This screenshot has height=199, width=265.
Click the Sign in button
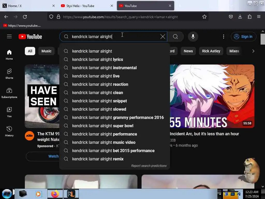click(243, 37)
